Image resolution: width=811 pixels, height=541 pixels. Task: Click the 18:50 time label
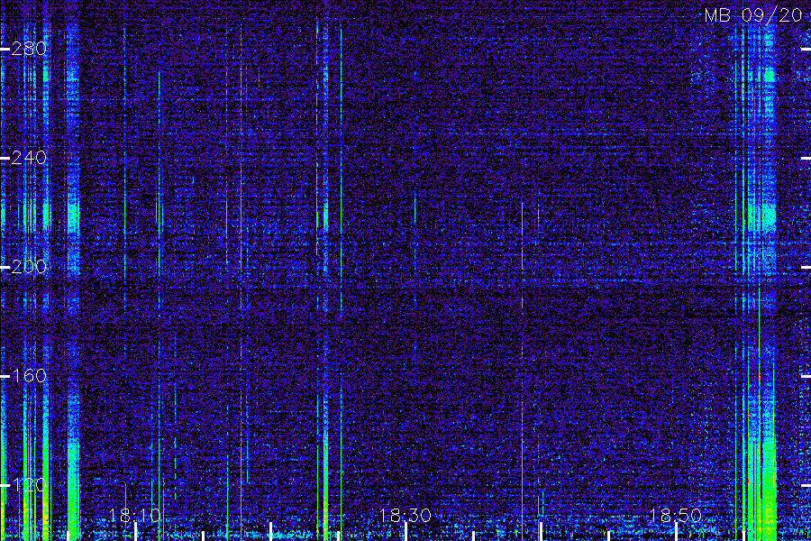click(676, 516)
